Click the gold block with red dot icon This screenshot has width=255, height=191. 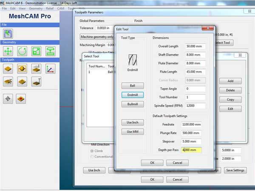(x=21, y=98)
